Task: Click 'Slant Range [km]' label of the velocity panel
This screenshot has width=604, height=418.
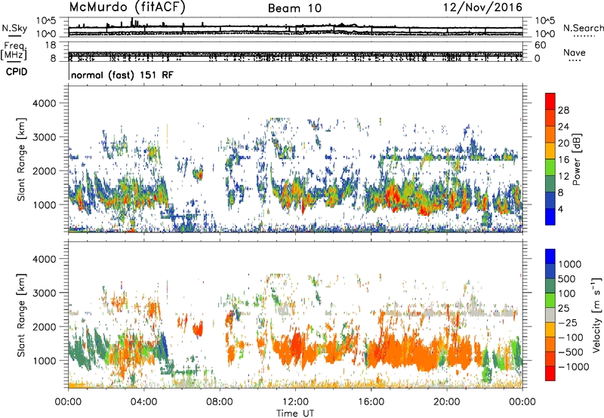Action: click(x=21, y=315)
